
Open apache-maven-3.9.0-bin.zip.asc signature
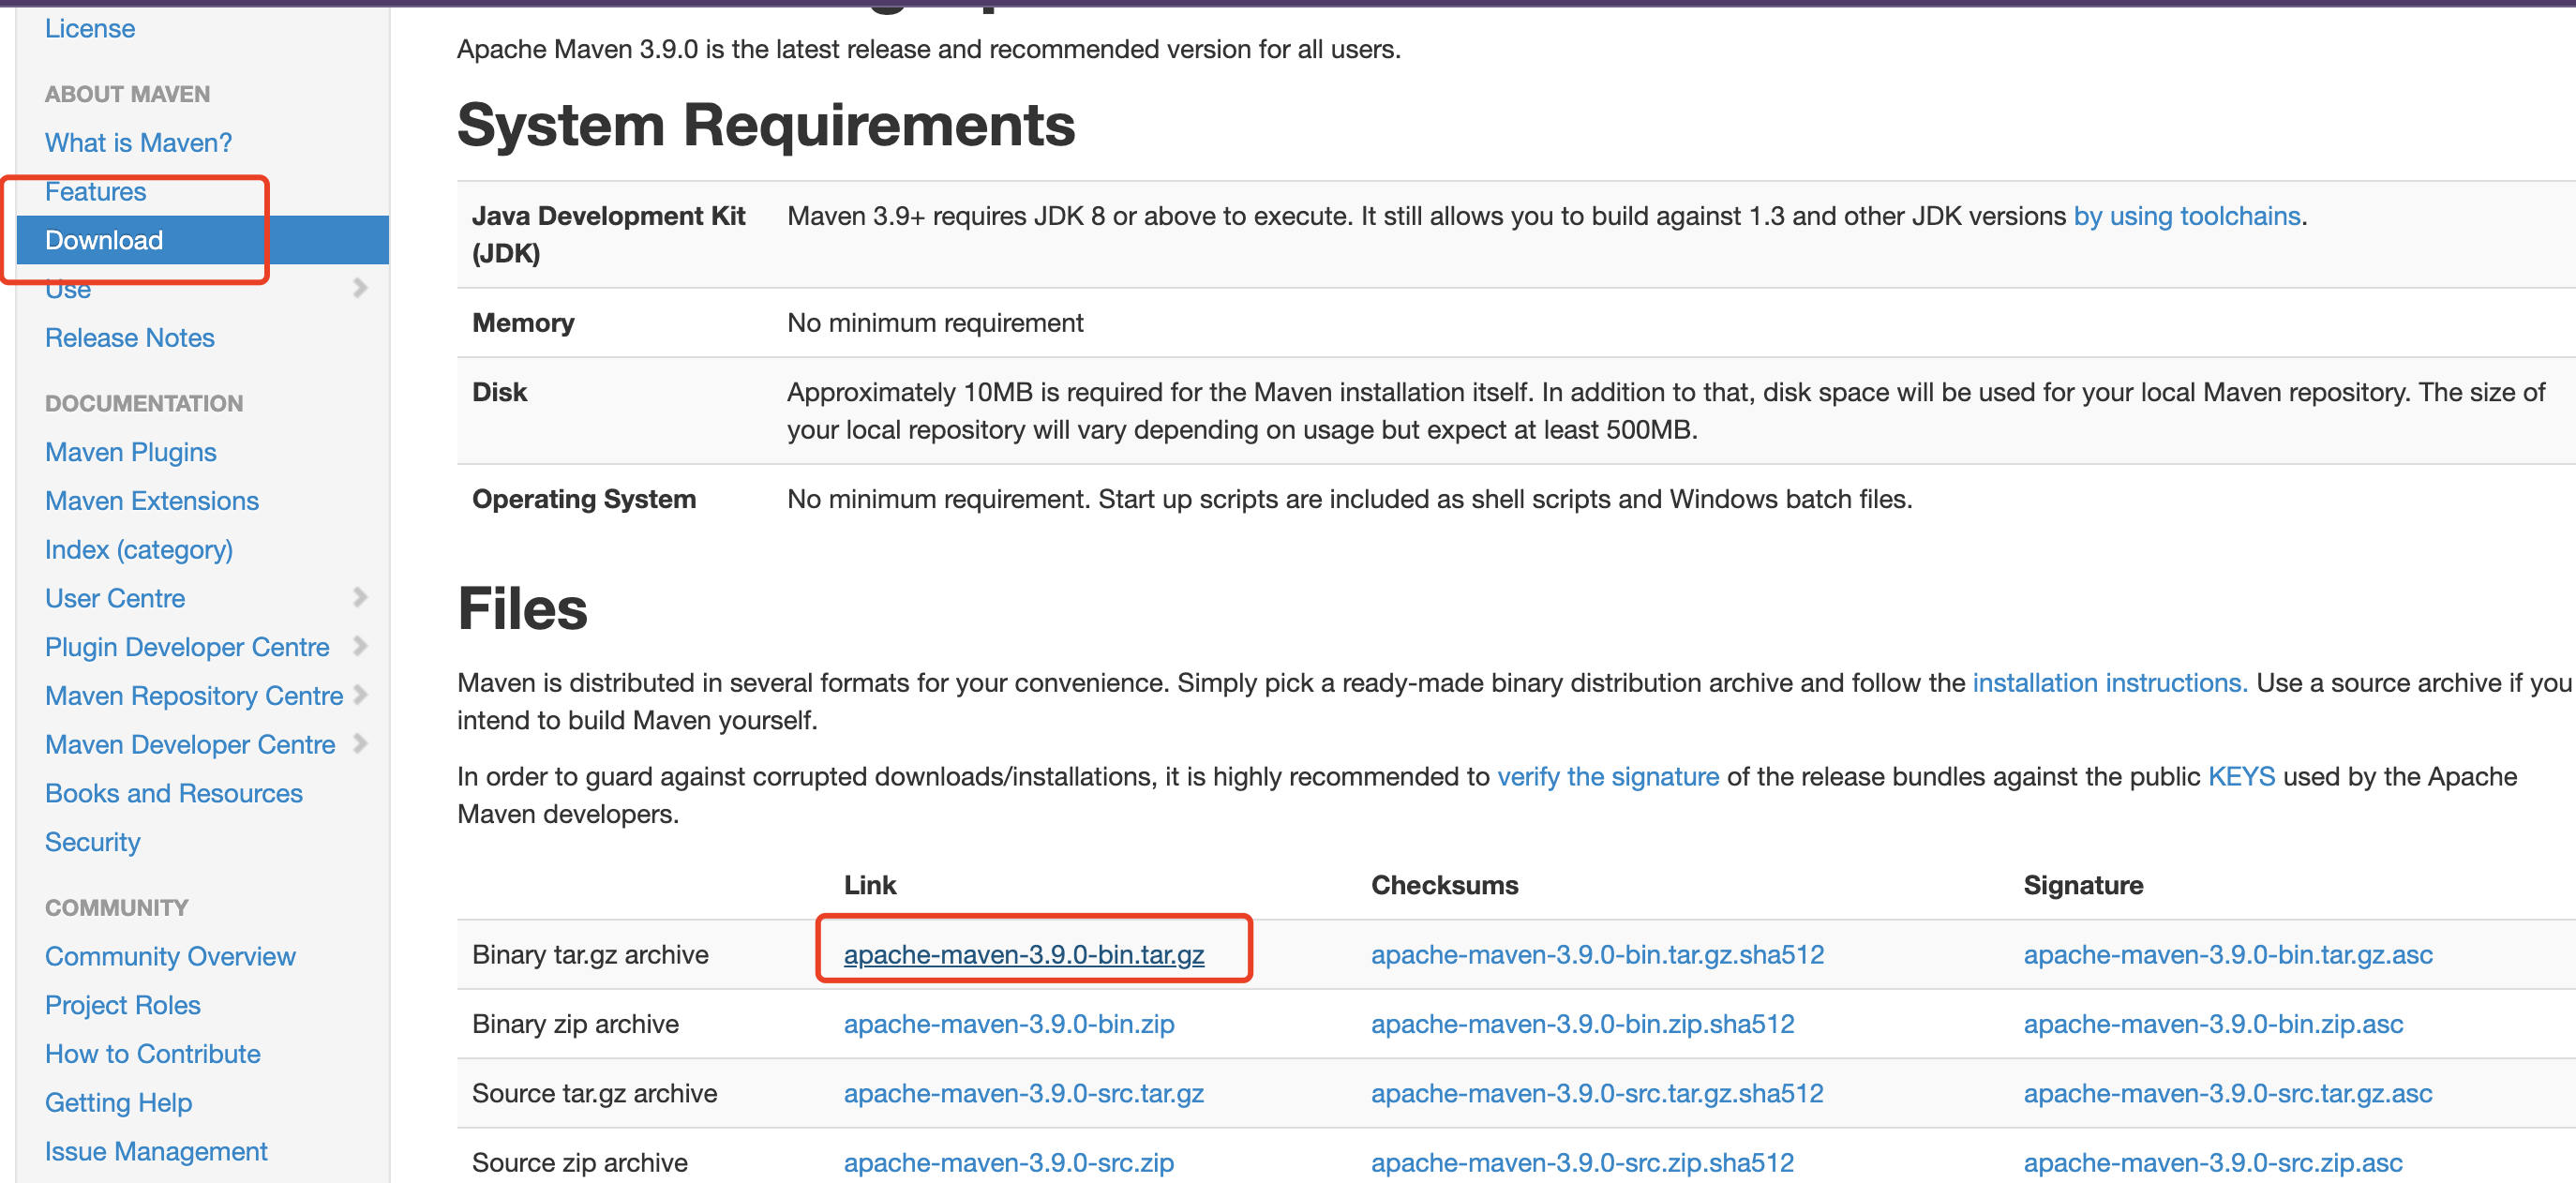(x=2212, y=1024)
